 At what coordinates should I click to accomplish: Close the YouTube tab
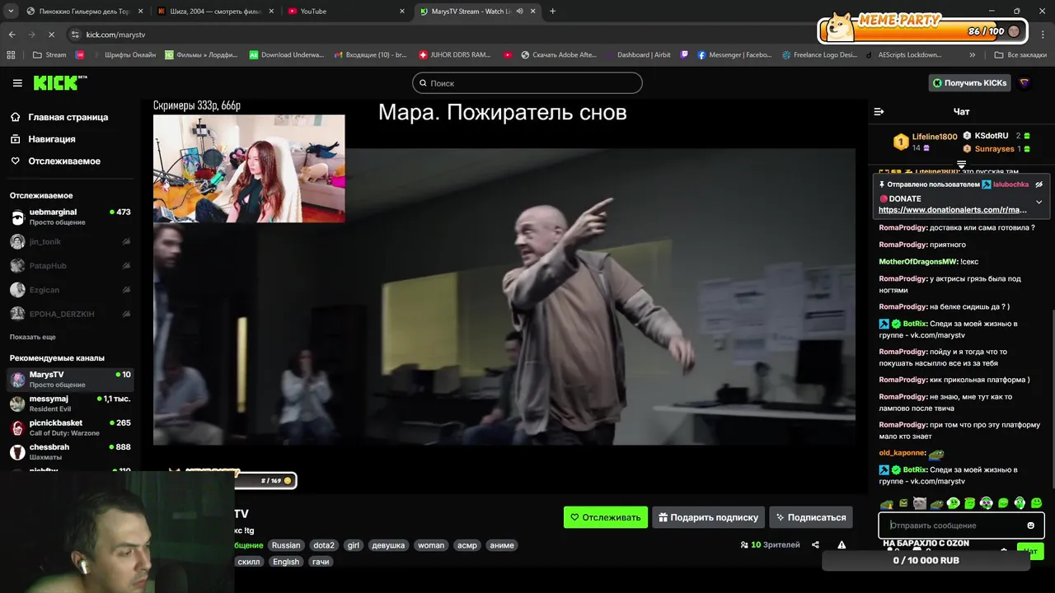(402, 12)
